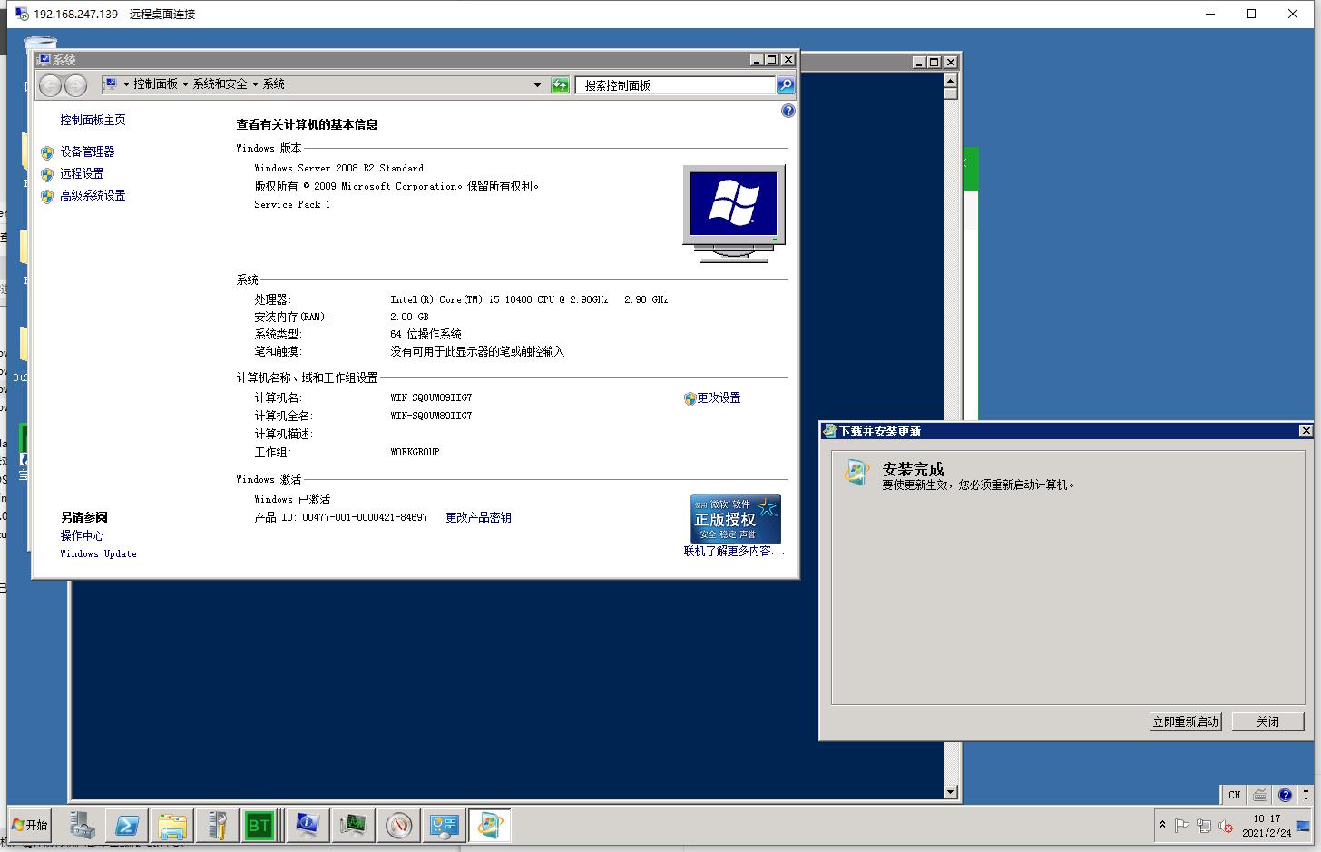Image resolution: width=1321 pixels, height=852 pixels.
Task: Expand the address bar history dropdown
Action: [537, 85]
